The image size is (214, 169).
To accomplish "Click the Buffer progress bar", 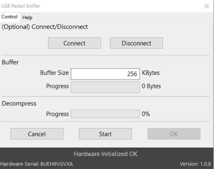I will tap(105, 87).
